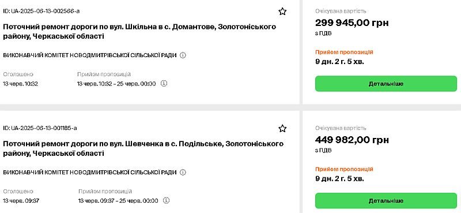Open info icon beside 13 черв. 09:37 period
The width and height of the screenshot is (461, 213).
[x=166, y=200]
